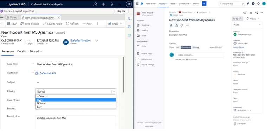The width and height of the screenshot is (267, 132).
Task: Click Refresh in the command bar
Action: [x=72, y=24]
